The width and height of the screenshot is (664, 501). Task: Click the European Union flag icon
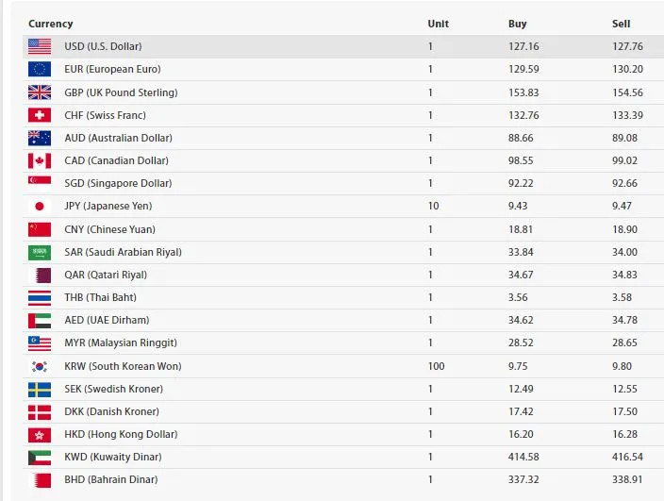pyautogui.click(x=40, y=69)
